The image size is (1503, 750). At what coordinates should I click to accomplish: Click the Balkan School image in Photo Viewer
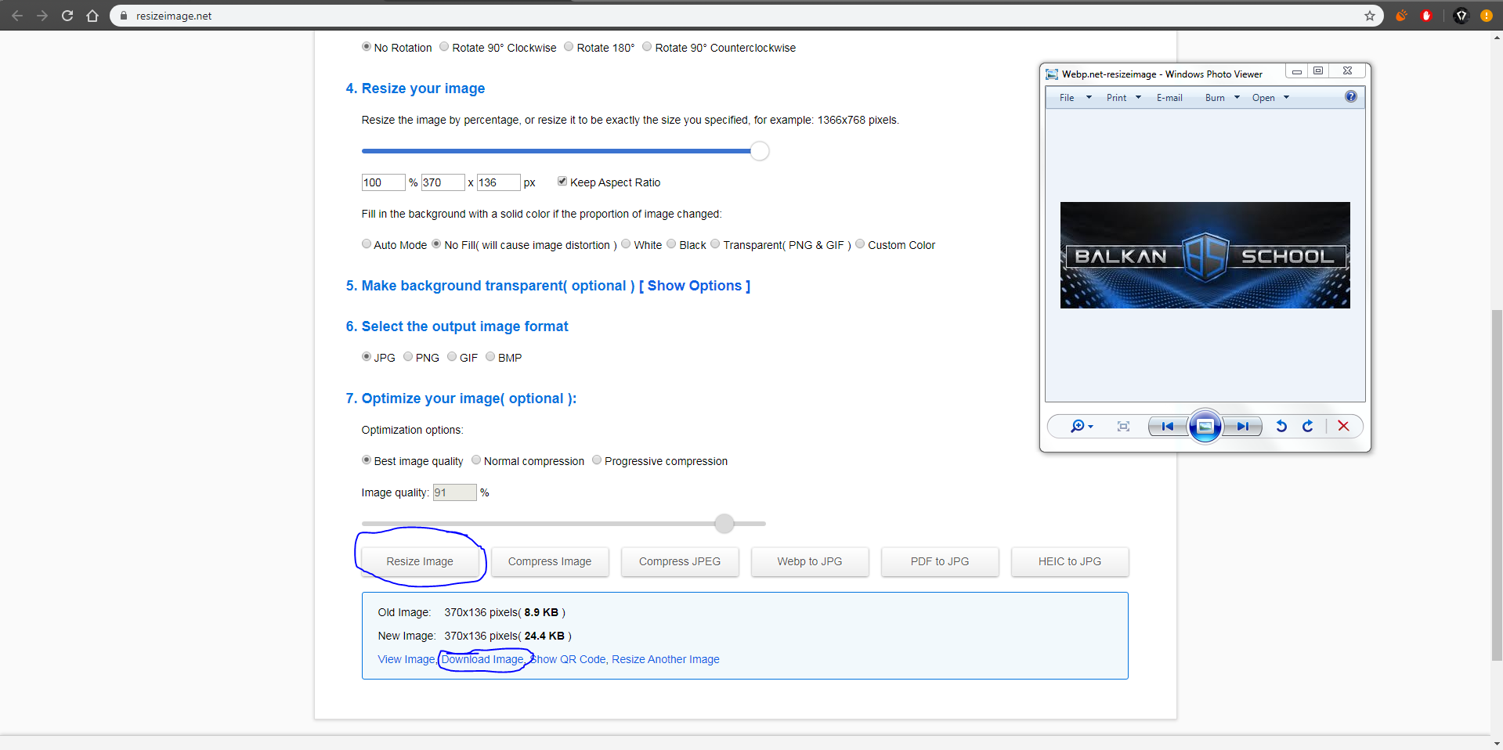click(x=1205, y=255)
